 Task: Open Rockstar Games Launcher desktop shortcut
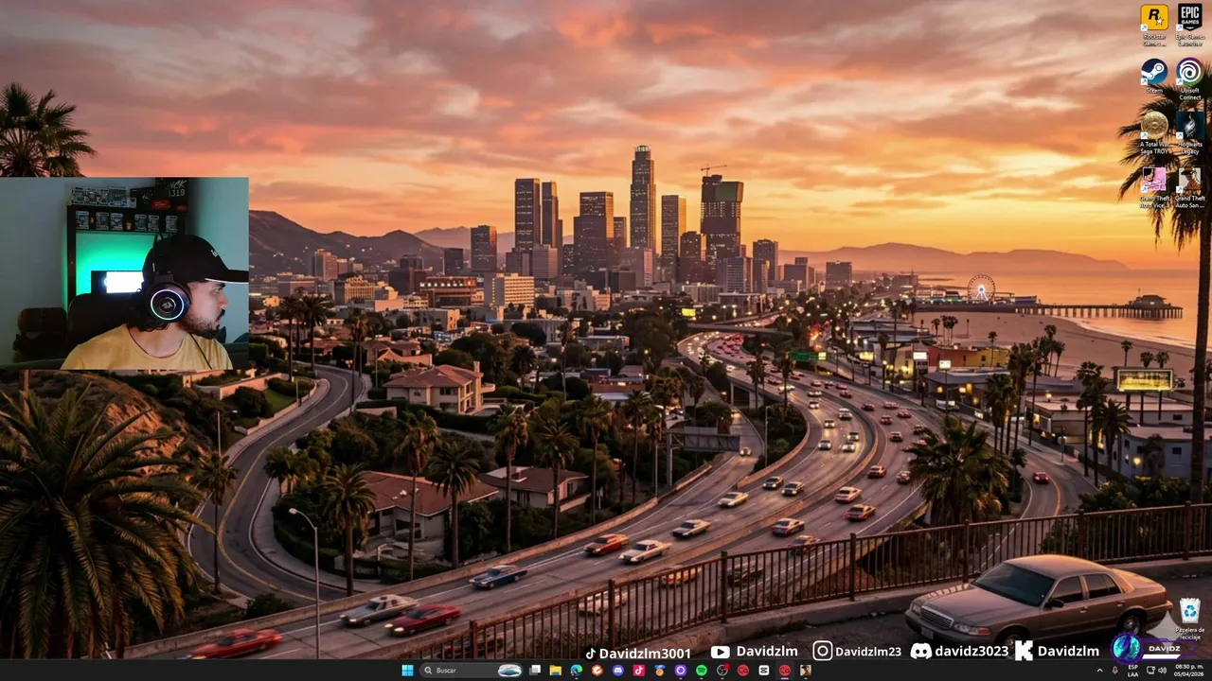[1153, 24]
